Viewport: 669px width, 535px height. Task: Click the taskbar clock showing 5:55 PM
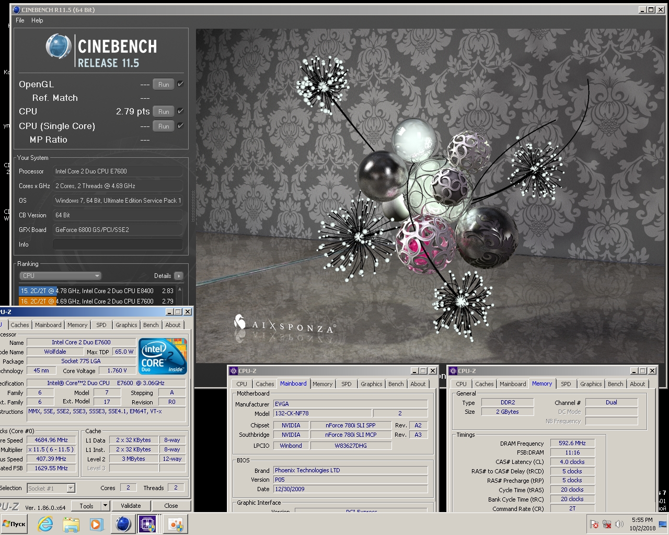642,524
